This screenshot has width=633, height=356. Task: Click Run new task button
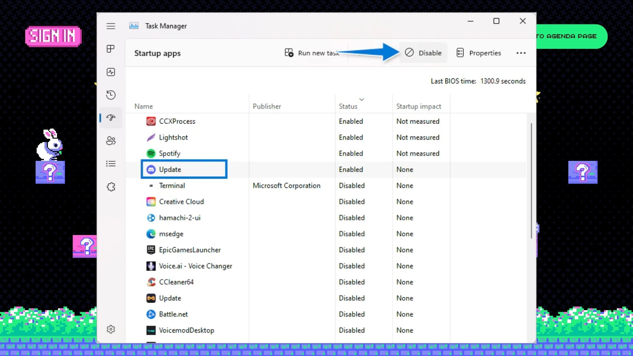[312, 53]
